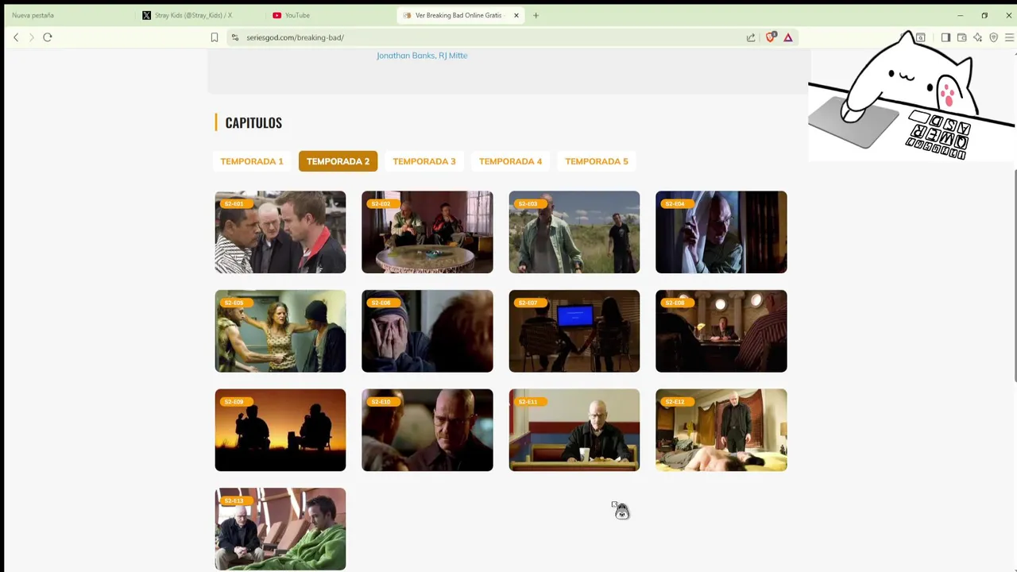Open the site settings icon beside the URL
The image size is (1017, 572).
click(x=235, y=37)
